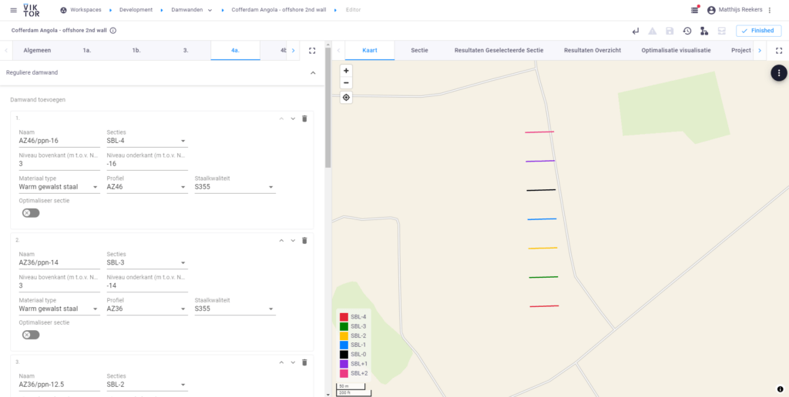The image size is (789, 397).
Task: Toggle Optimaliseer sectie for AZ36/ppn-14
Action: pos(31,335)
